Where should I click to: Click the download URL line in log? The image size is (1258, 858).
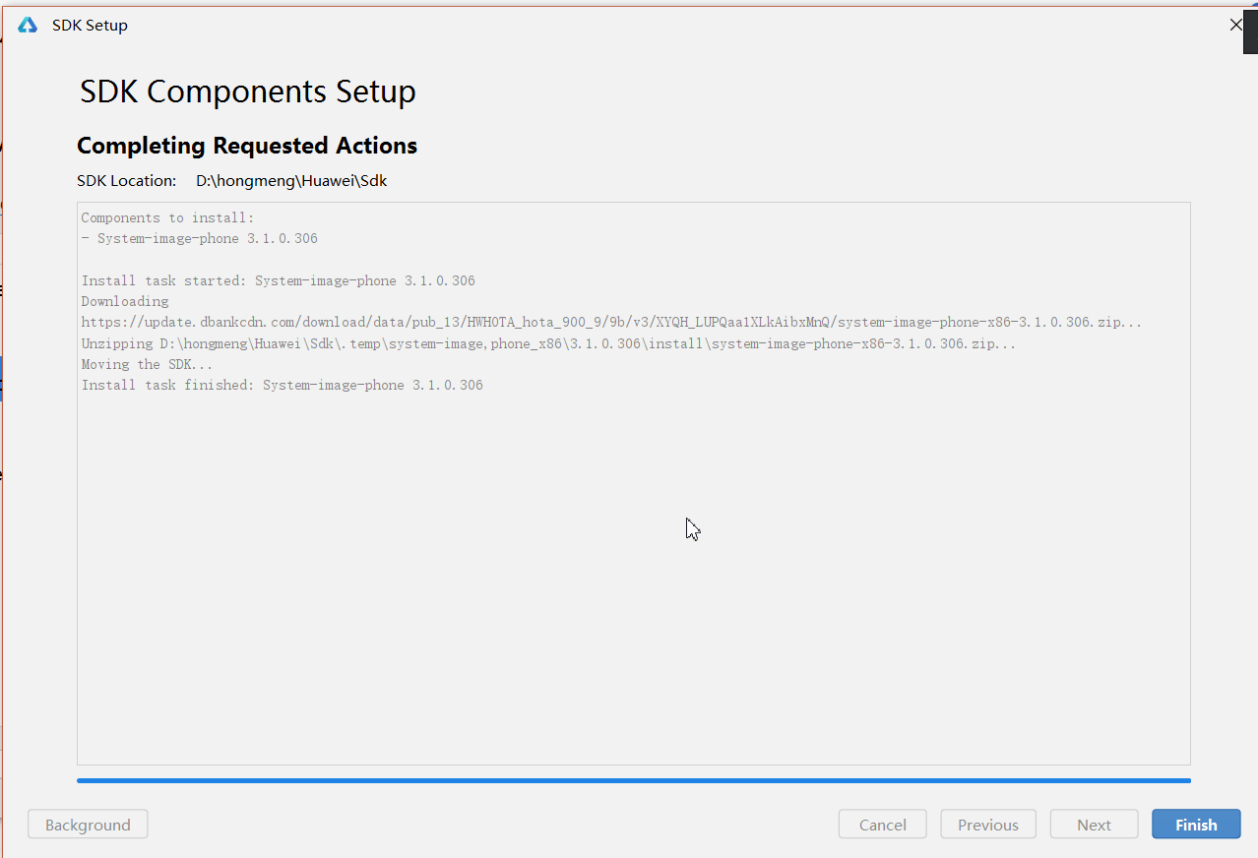pyautogui.click(x=611, y=322)
